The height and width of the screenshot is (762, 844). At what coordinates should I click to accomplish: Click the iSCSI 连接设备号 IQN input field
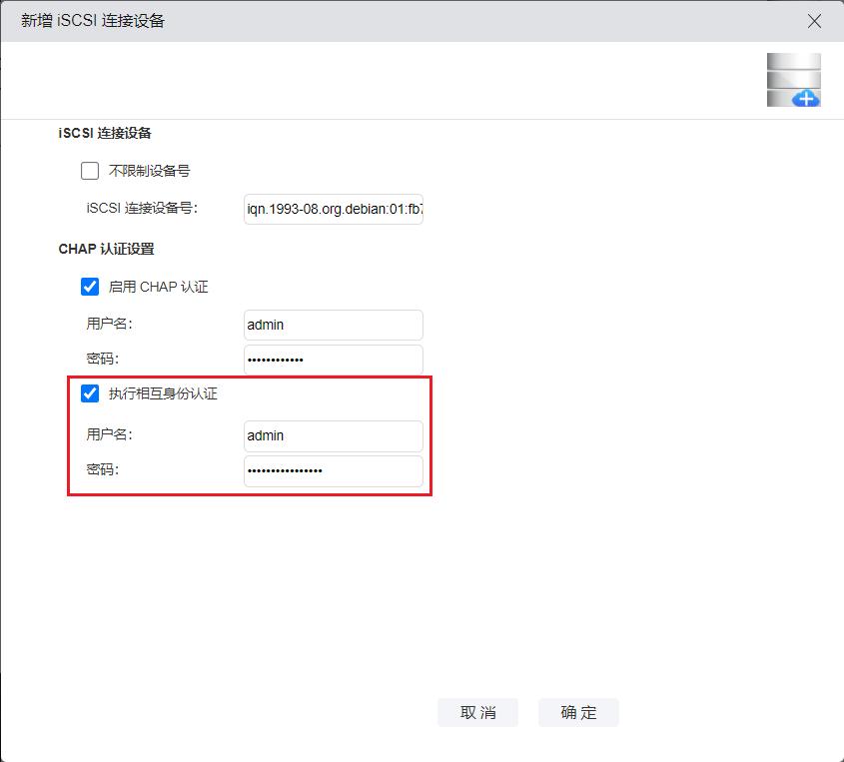tap(333, 209)
